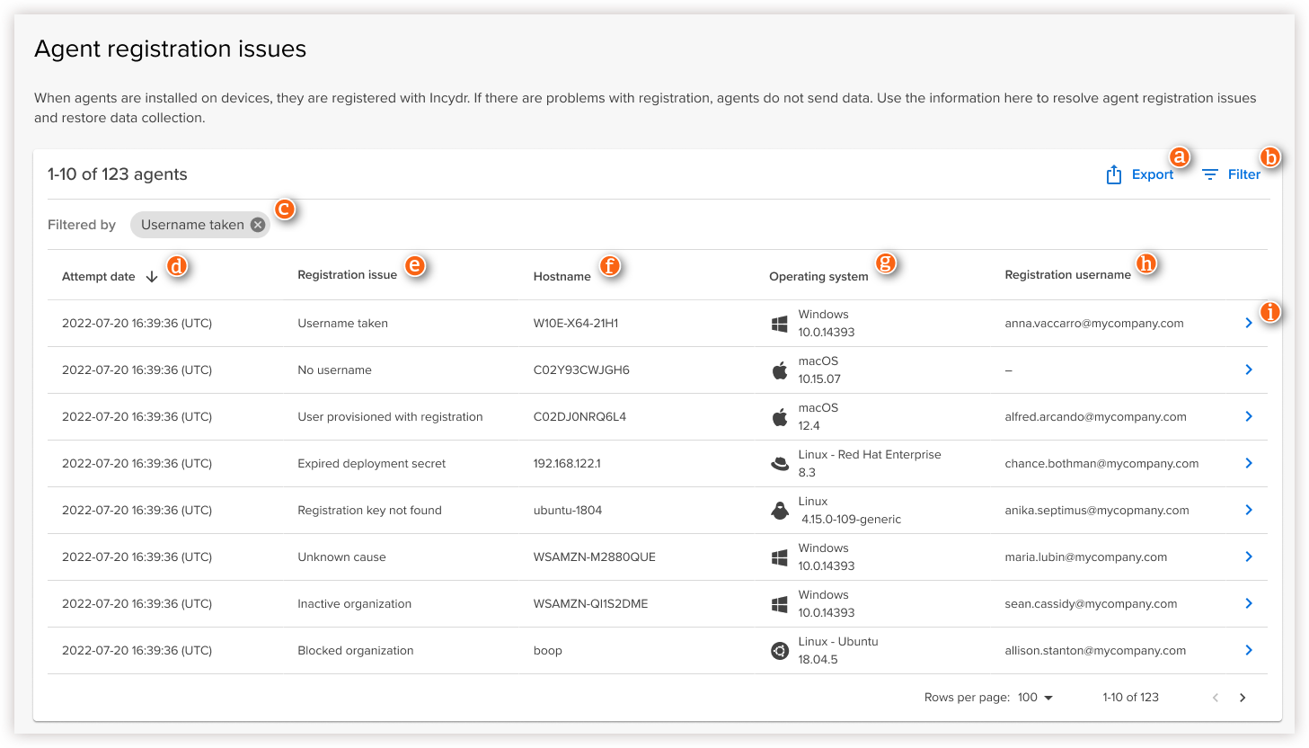This screenshot has height=748, width=1309.
Task: Go to next page of agents
Action: coord(1243,698)
